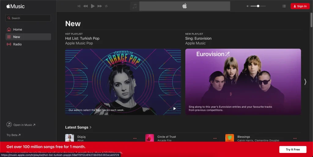Click the page vertical scrollbar
Screen dimensions: 313x157
click(311, 20)
